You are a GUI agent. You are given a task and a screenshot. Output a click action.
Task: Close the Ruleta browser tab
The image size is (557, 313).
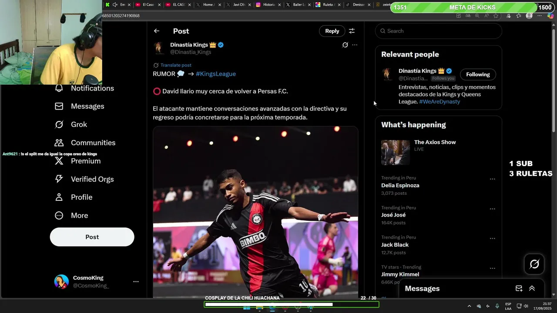pyautogui.click(x=339, y=5)
